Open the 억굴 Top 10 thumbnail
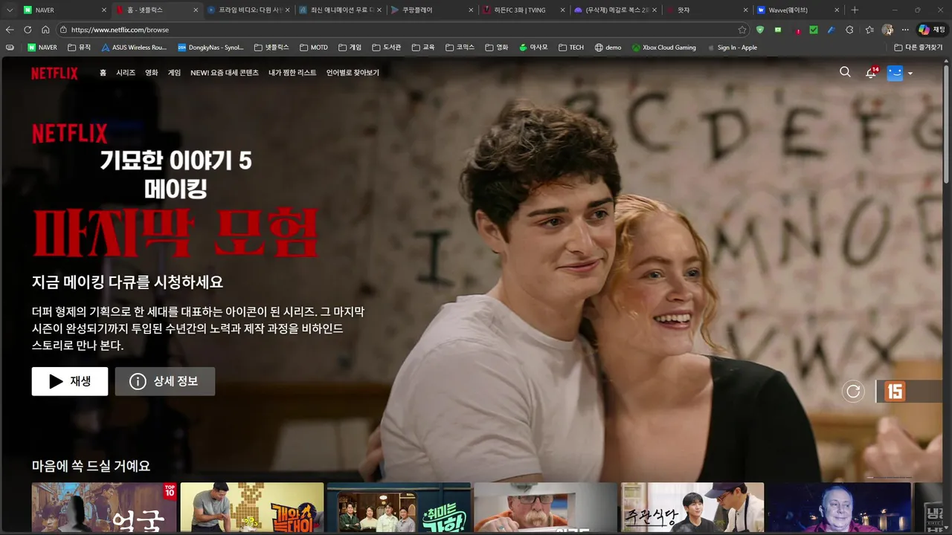 click(x=103, y=508)
